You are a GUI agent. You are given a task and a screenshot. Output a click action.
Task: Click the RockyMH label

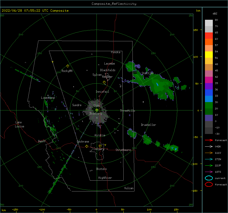pos(67,71)
